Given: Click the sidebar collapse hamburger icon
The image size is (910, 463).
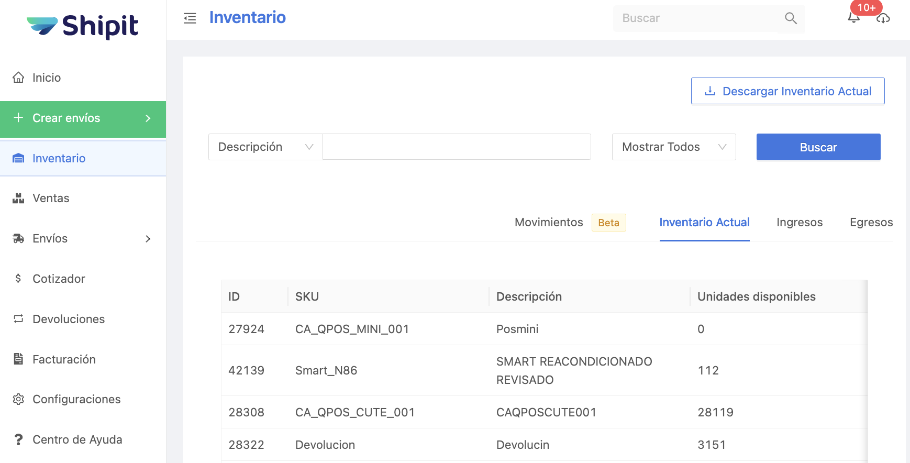Looking at the screenshot, I should (190, 18).
